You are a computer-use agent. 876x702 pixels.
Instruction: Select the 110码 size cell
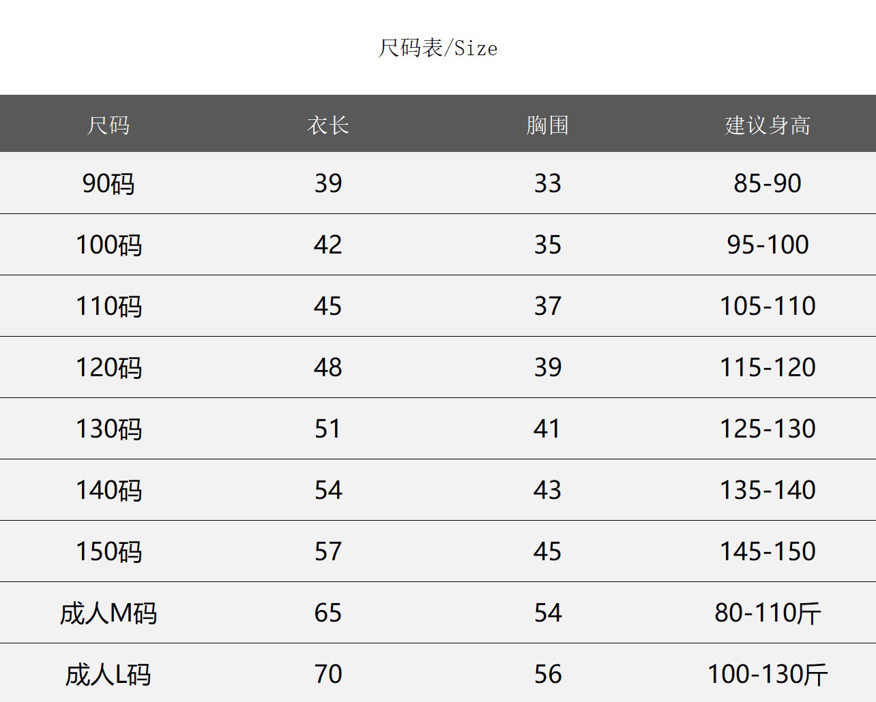tap(108, 306)
